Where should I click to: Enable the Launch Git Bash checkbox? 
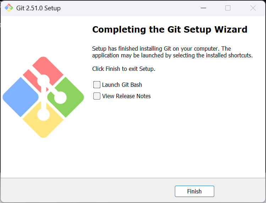(97, 85)
